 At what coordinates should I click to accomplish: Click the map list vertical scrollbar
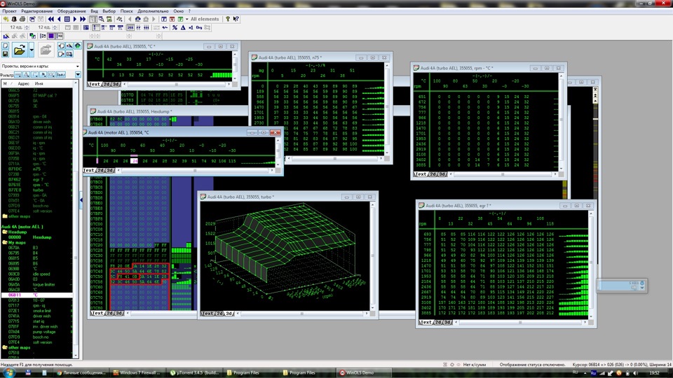tap(76, 218)
